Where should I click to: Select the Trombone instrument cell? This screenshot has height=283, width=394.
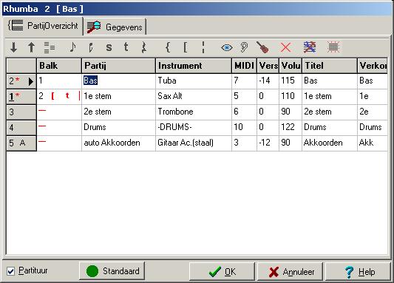(193, 112)
